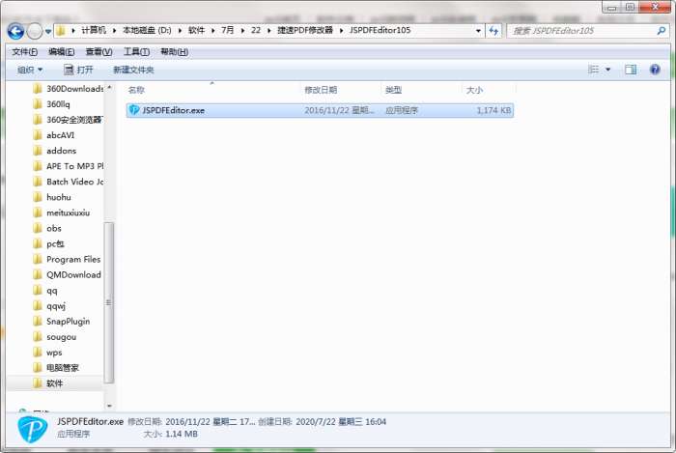This screenshot has height=453, width=676.
Task: Select huohu folder in tree
Action: tap(52, 197)
